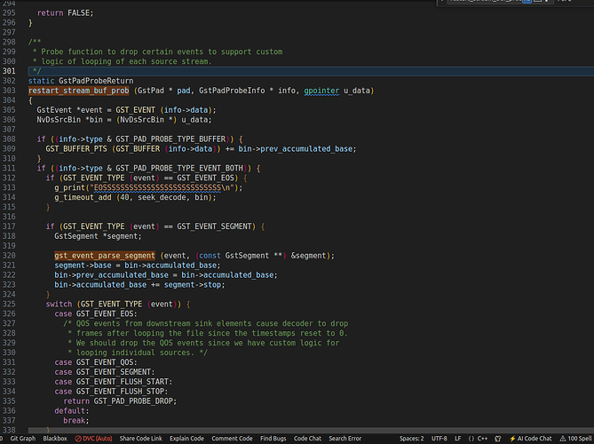This screenshot has width=594, height=444.
Task: Open the C++ language mode selector
Action: click(478, 439)
